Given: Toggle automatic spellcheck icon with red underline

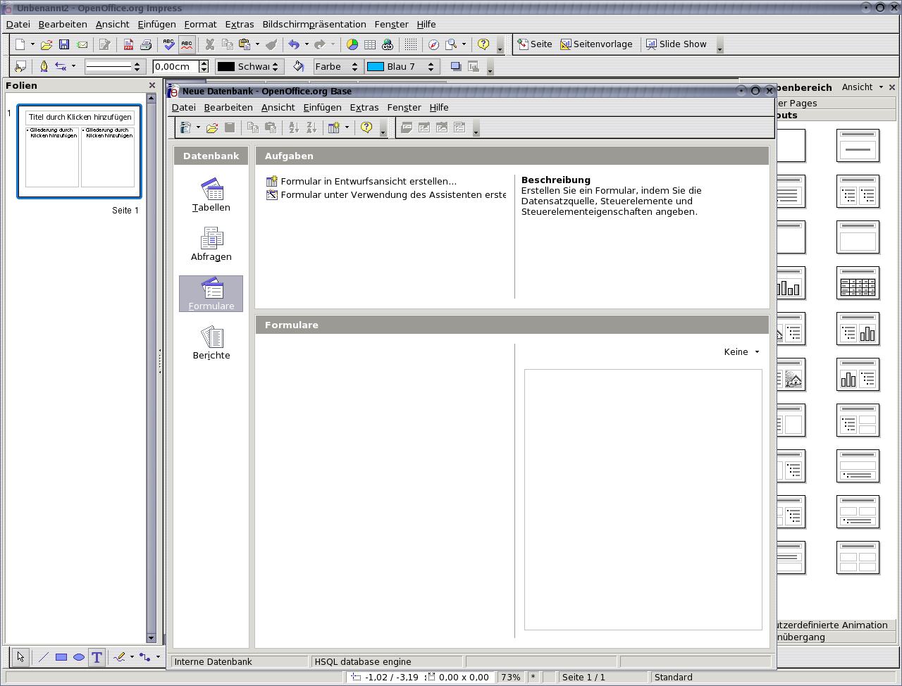Looking at the screenshot, I should tap(187, 44).
